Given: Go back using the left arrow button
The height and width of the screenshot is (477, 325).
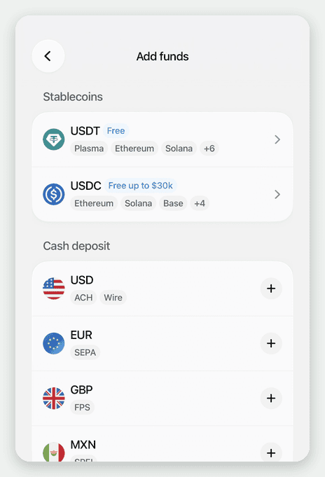Looking at the screenshot, I should 48,56.
